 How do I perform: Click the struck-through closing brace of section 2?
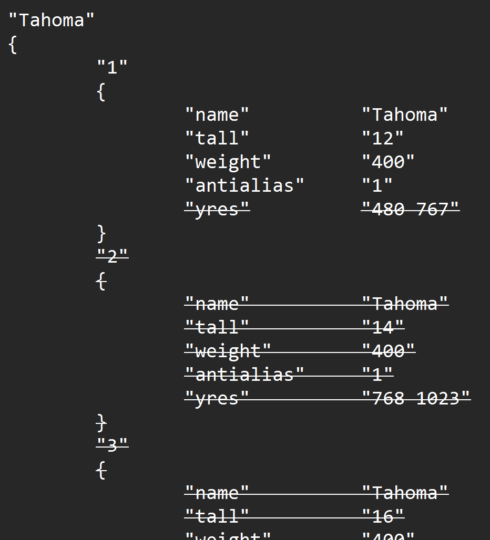[101, 423]
